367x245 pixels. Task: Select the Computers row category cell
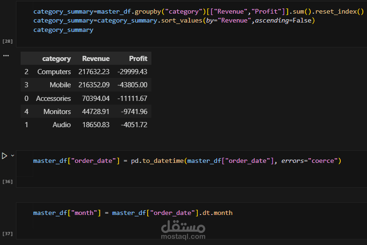pyautogui.click(x=54, y=72)
